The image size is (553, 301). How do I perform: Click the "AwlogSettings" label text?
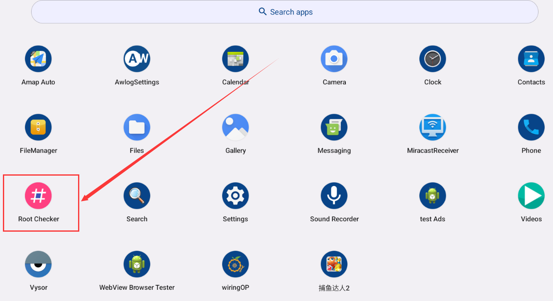[x=137, y=82]
